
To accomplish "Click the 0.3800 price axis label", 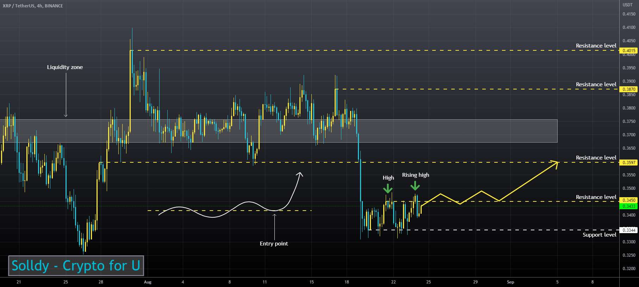I will tap(629, 108).
